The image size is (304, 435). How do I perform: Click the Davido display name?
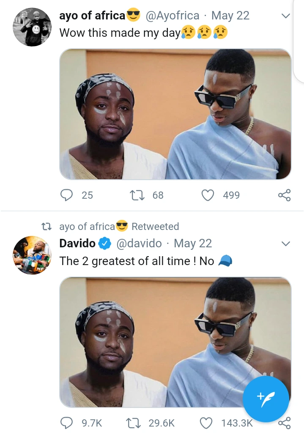(77, 243)
